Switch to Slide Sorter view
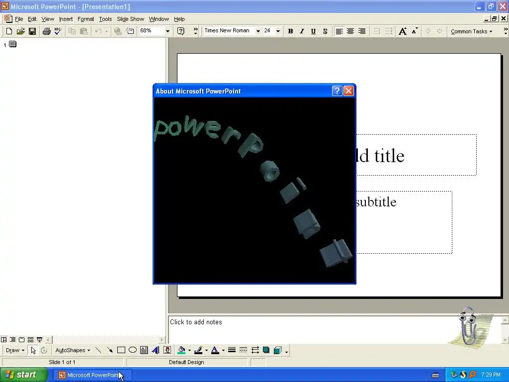Screen dimensions: 509x382 point(30,339)
